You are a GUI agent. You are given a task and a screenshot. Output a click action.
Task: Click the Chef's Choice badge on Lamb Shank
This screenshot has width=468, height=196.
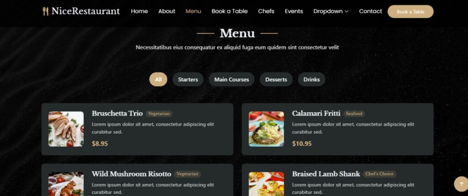[x=379, y=174]
